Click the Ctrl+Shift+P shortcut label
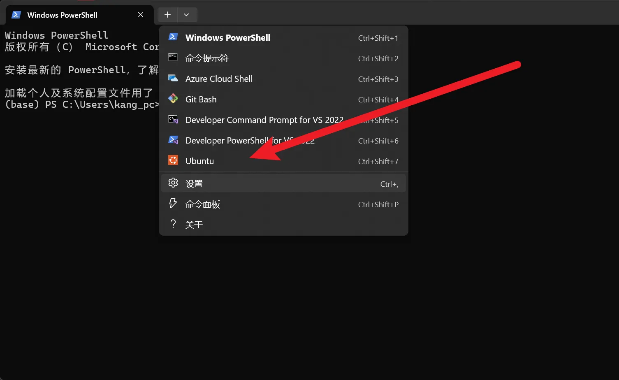 (x=378, y=205)
